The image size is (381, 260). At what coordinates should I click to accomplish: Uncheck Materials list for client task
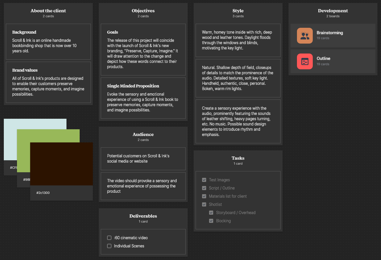pos(204,196)
